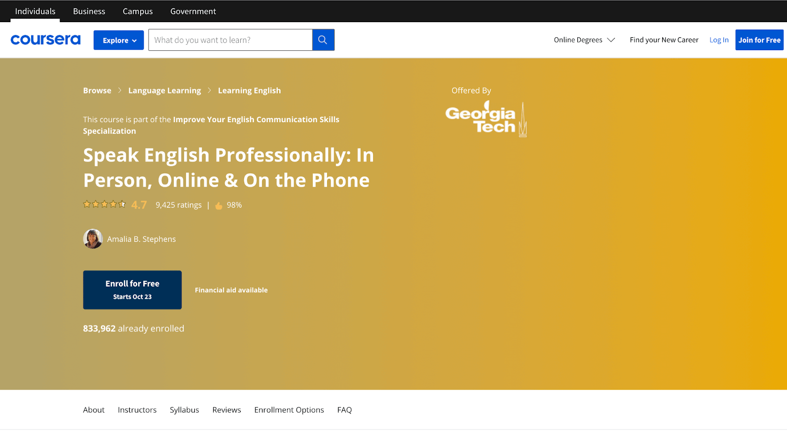Go to Language Learning breadcrumb

pyautogui.click(x=164, y=91)
